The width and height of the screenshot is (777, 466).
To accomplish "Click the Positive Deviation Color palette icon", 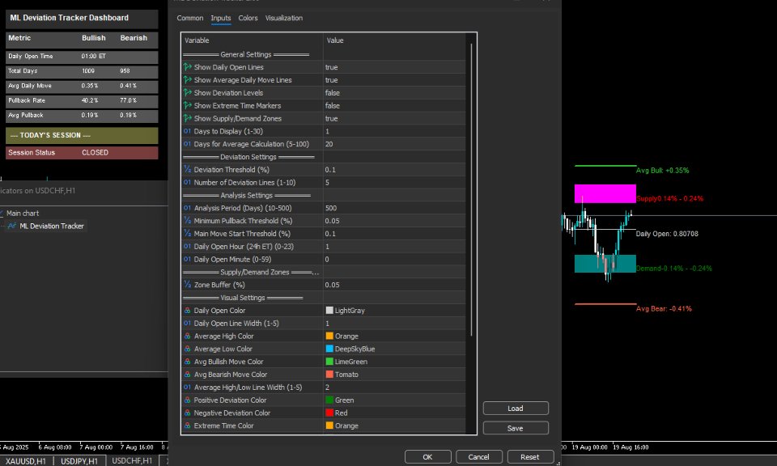I will point(187,400).
